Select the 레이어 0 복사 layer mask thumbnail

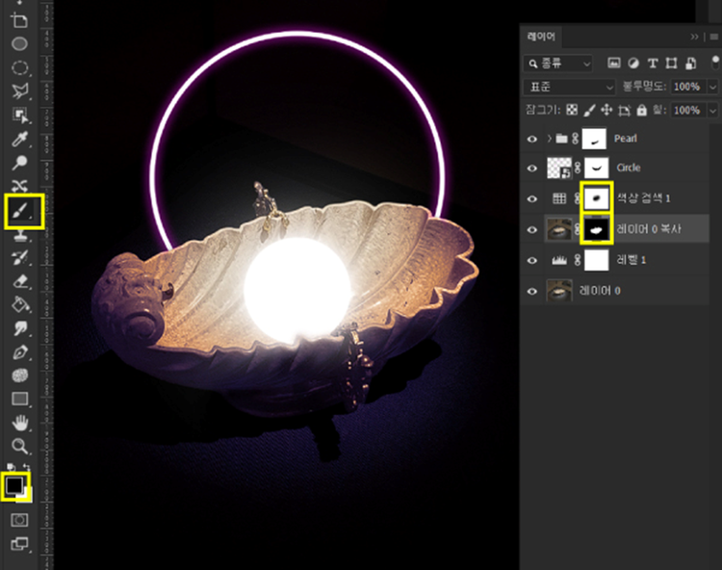pos(596,229)
